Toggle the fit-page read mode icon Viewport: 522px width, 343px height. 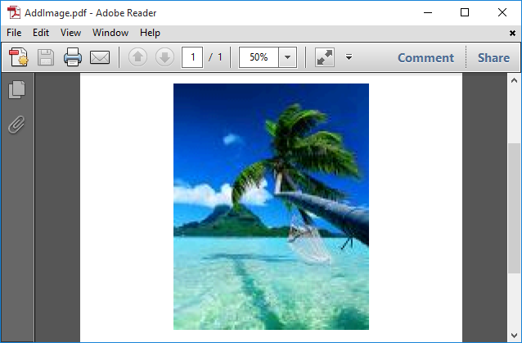coord(325,57)
